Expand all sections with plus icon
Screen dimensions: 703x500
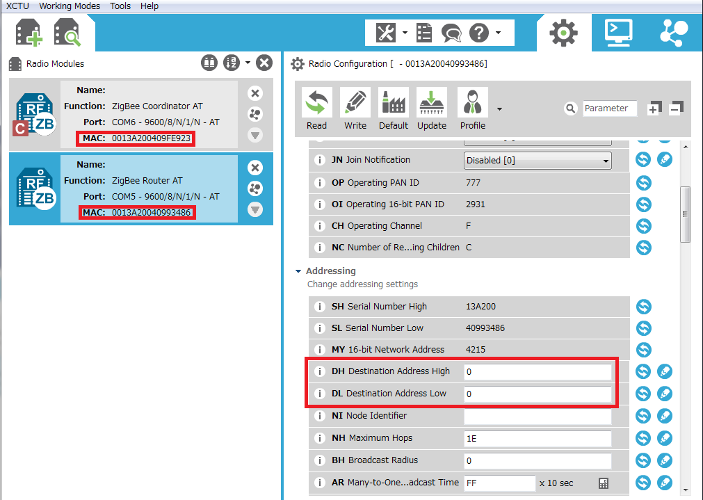654,108
